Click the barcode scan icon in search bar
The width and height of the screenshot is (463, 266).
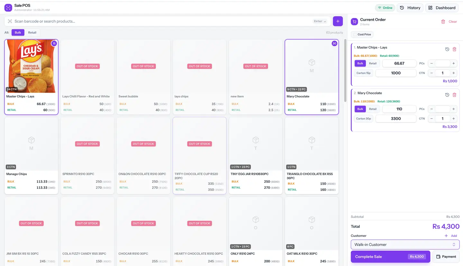tap(10, 21)
